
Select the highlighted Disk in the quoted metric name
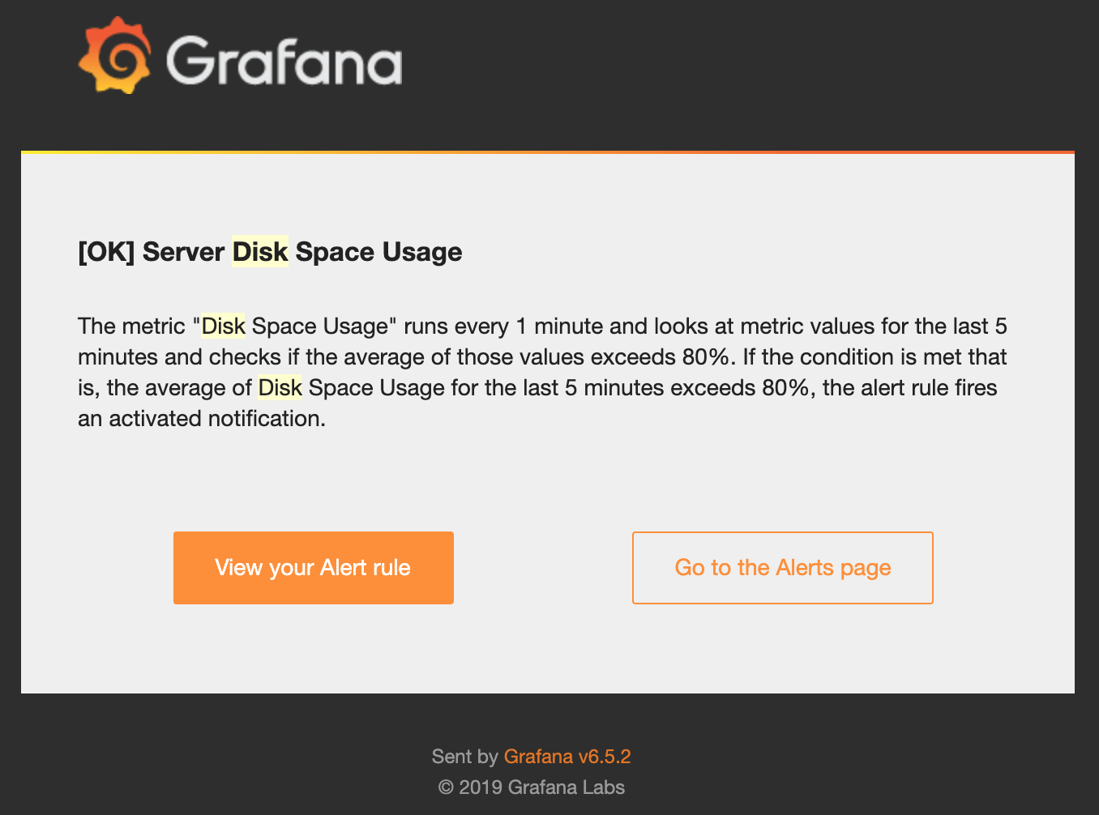223,326
